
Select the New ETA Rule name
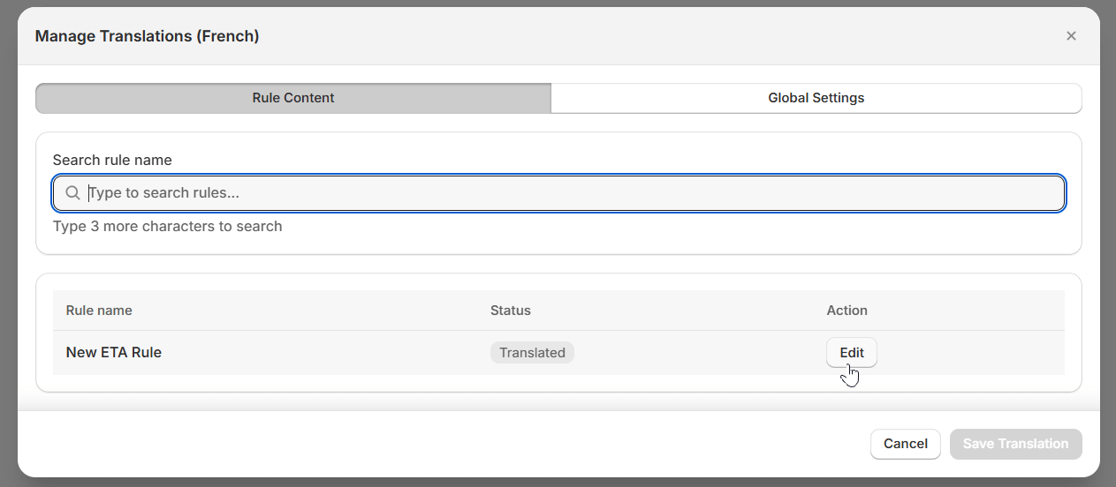tap(114, 353)
